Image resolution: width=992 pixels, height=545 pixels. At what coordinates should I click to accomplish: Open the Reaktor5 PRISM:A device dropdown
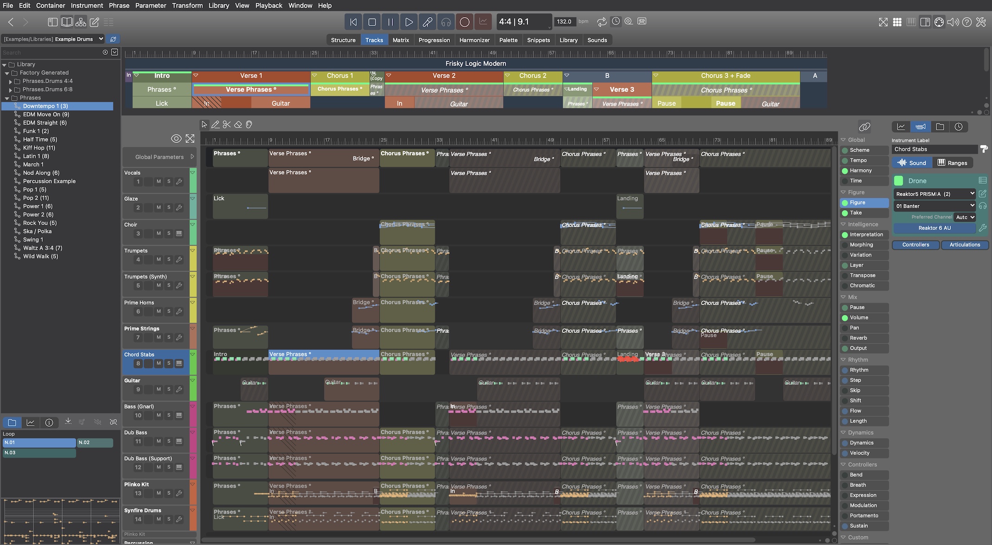pos(935,194)
